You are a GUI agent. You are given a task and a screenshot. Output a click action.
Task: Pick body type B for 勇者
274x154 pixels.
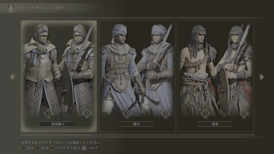coord(244,114)
